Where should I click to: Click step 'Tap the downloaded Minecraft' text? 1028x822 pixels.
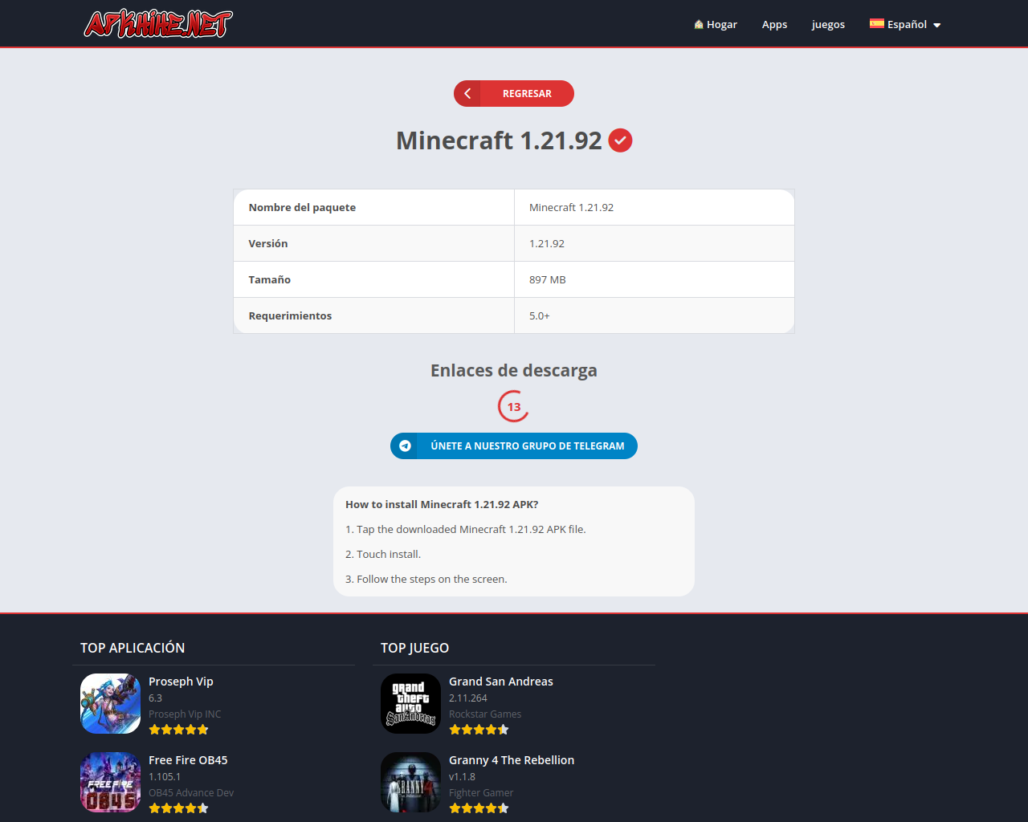click(x=466, y=529)
